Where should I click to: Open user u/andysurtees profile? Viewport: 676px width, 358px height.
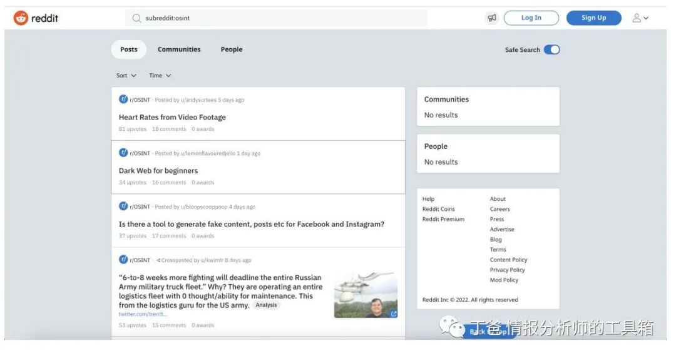click(x=198, y=100)
